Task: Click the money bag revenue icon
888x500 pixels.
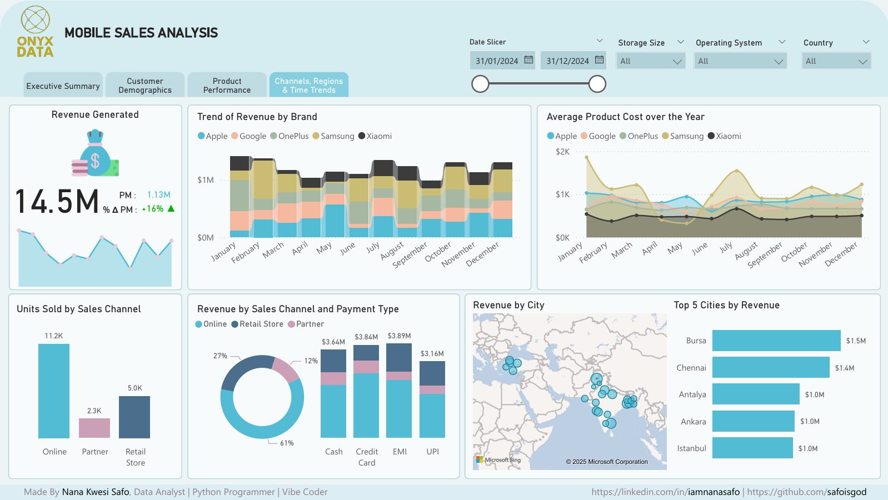Action: [x=95, y=153]
